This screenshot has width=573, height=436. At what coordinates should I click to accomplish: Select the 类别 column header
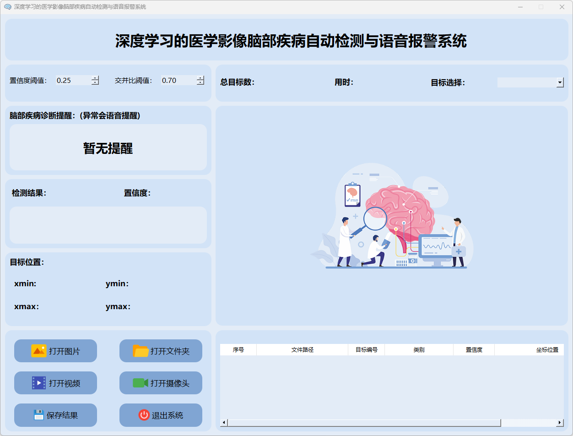(x=419, y=349)
